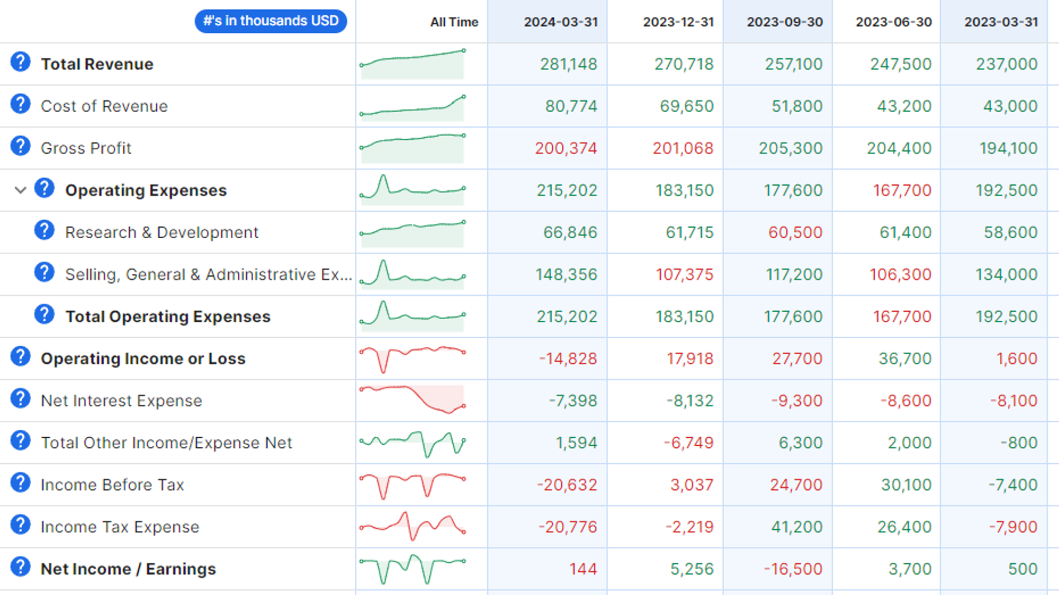Screen dimensions: 1059x595
Task: Click Net Income / Earnings sparkline chart
Action: pos(412,569)
